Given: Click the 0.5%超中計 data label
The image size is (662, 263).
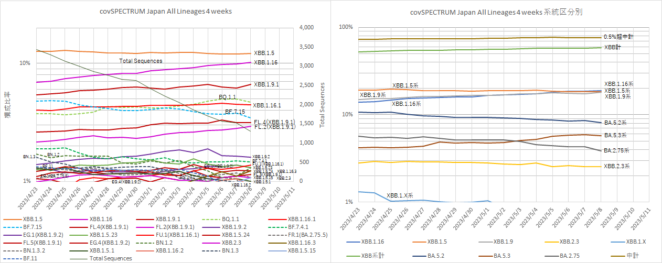Looking at the screenshot, I should click(x=619, y=37).
